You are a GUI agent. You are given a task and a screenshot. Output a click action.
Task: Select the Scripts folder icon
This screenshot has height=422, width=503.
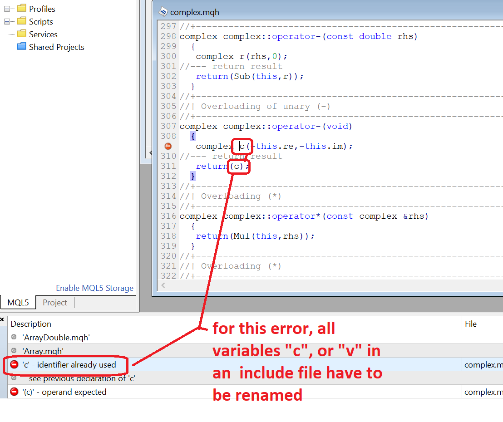[21, 21]
